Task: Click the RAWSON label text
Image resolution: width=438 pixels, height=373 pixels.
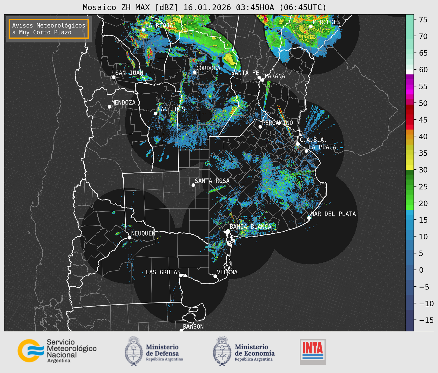Action: click(x=193, y=327)
